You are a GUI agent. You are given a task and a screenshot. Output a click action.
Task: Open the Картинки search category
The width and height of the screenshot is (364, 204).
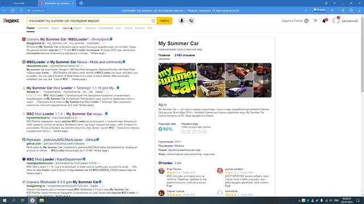click(43, 28)
